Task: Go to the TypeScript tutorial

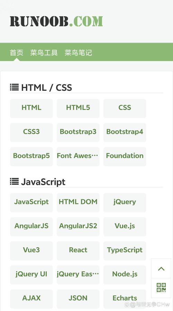Action: (x=125, y=251)
